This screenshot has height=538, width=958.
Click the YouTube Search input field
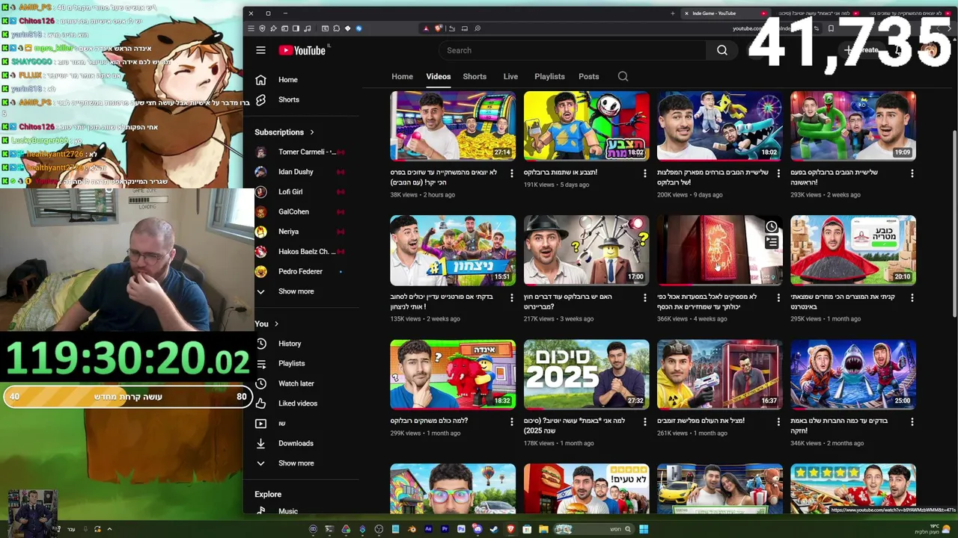click(572, 50)
